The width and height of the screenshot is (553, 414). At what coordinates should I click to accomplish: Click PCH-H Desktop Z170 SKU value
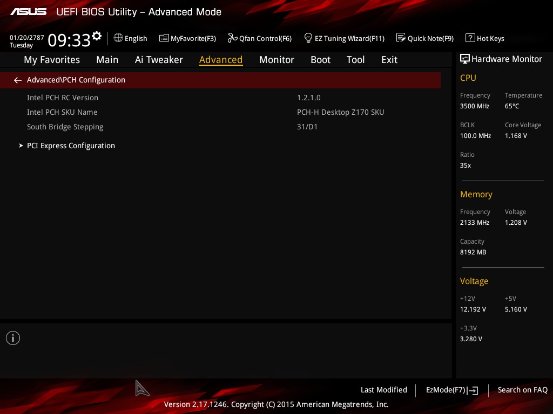click(340, 112)
